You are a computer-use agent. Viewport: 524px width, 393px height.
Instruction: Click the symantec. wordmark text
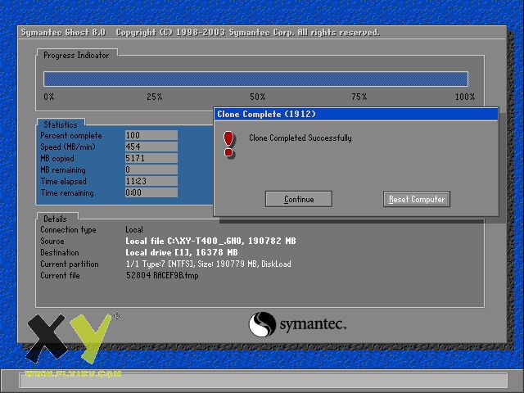coord(313,324)
